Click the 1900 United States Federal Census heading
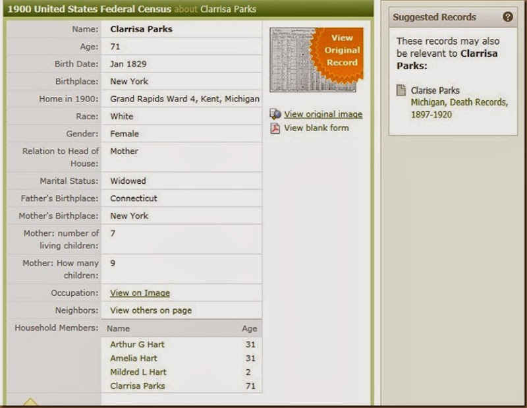Image resolution: width=527 pixels, height=408 pixels. [x=90, y=9]
